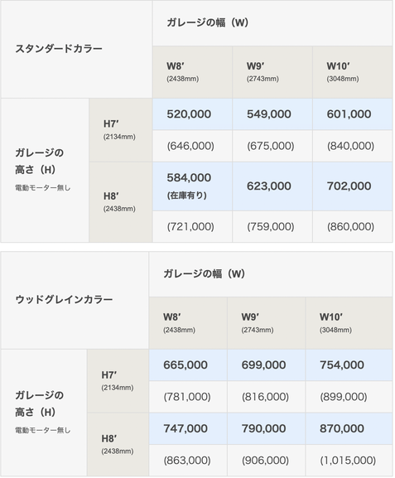Click the スタンダードカラー table title

[59, 49]
